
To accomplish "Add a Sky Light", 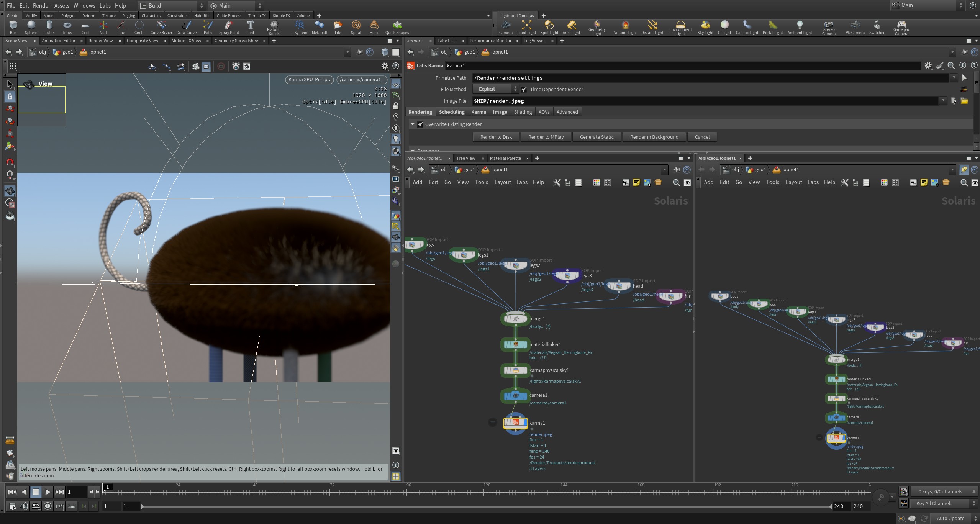I will (705, 27).
